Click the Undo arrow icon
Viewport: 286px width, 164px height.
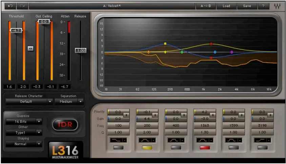click(10, 6)
